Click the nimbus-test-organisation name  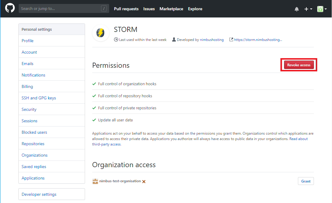point(120,181)
